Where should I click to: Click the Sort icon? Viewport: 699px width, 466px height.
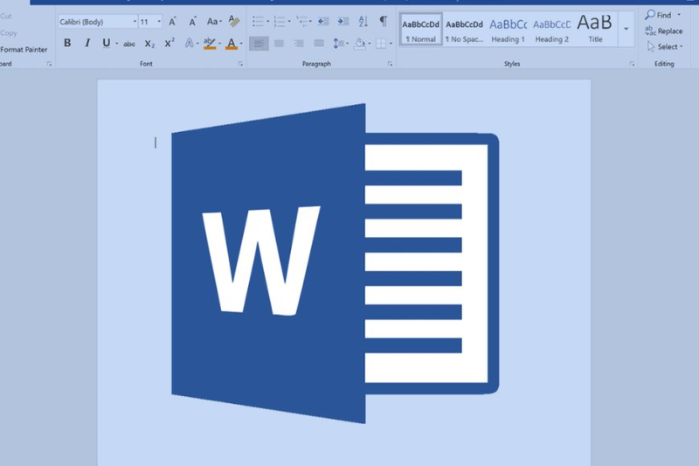tap(363, 21)
